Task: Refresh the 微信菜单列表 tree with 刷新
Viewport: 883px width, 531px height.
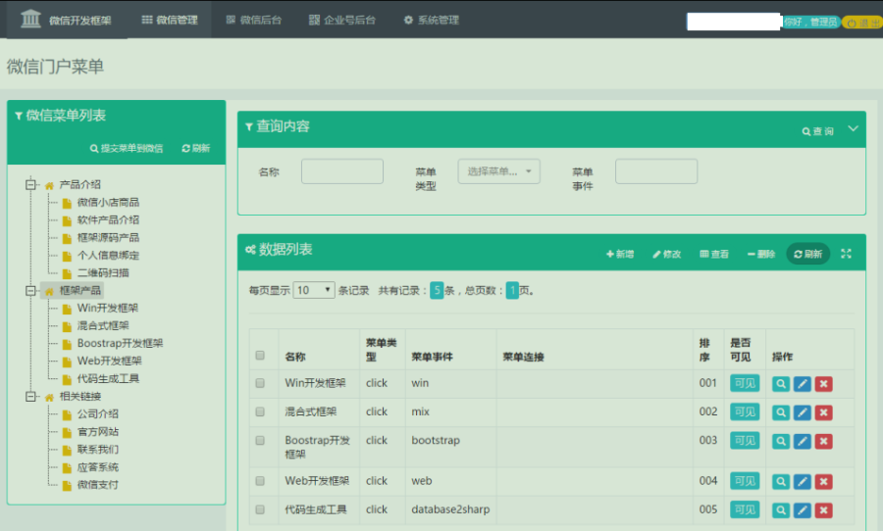Action: click(195, 149)
